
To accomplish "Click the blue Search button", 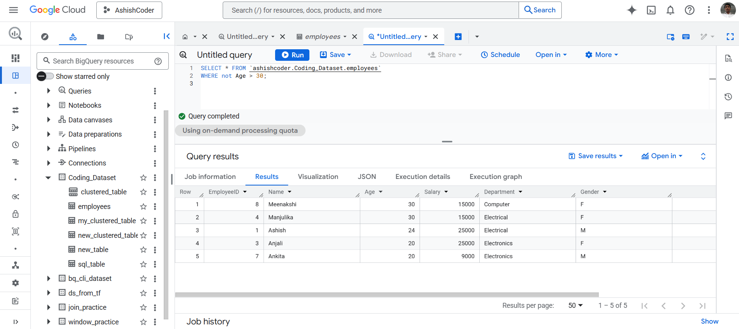I will pos(540,10).
